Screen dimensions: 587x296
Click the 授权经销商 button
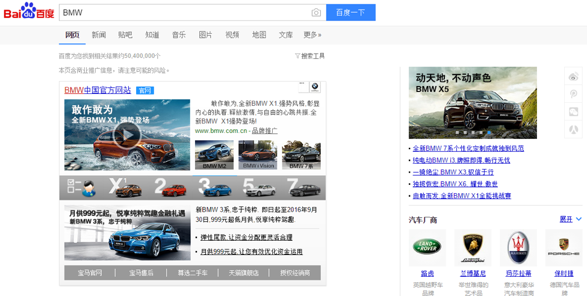pos(295,273)
